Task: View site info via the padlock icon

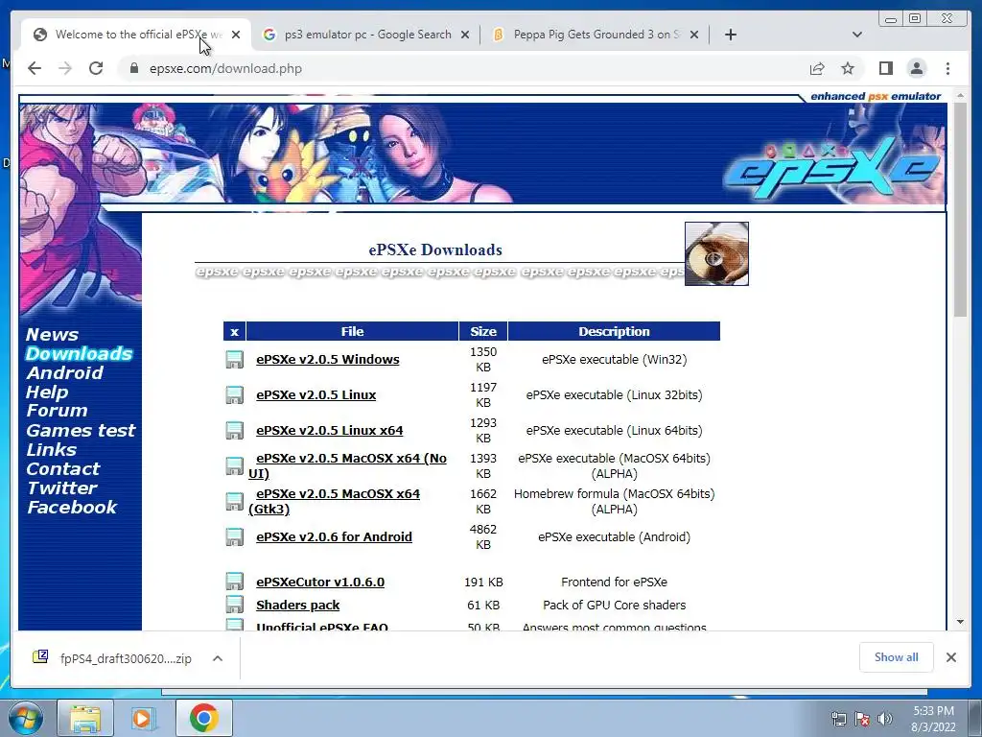Action: [x=133, y=68]
